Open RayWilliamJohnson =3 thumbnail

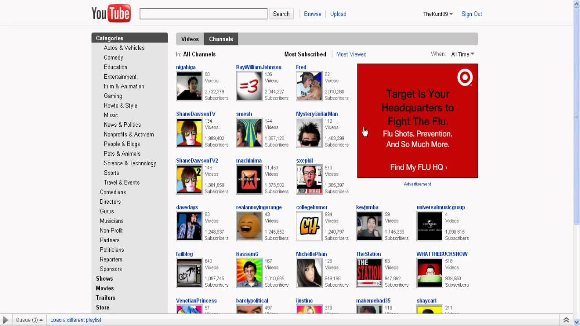pos(249,86)
